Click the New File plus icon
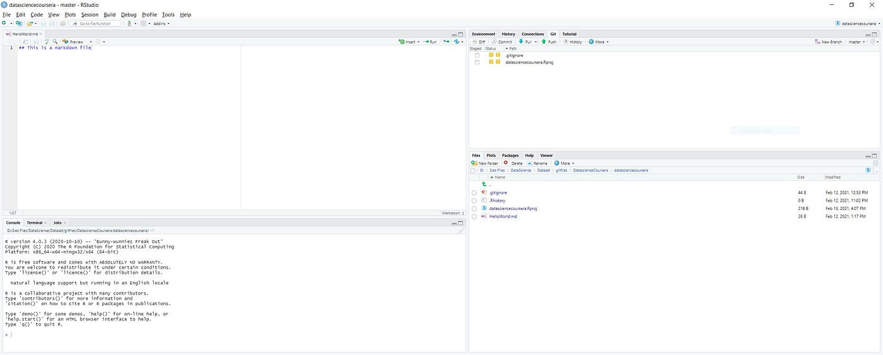883x355 pixels. 3,23
